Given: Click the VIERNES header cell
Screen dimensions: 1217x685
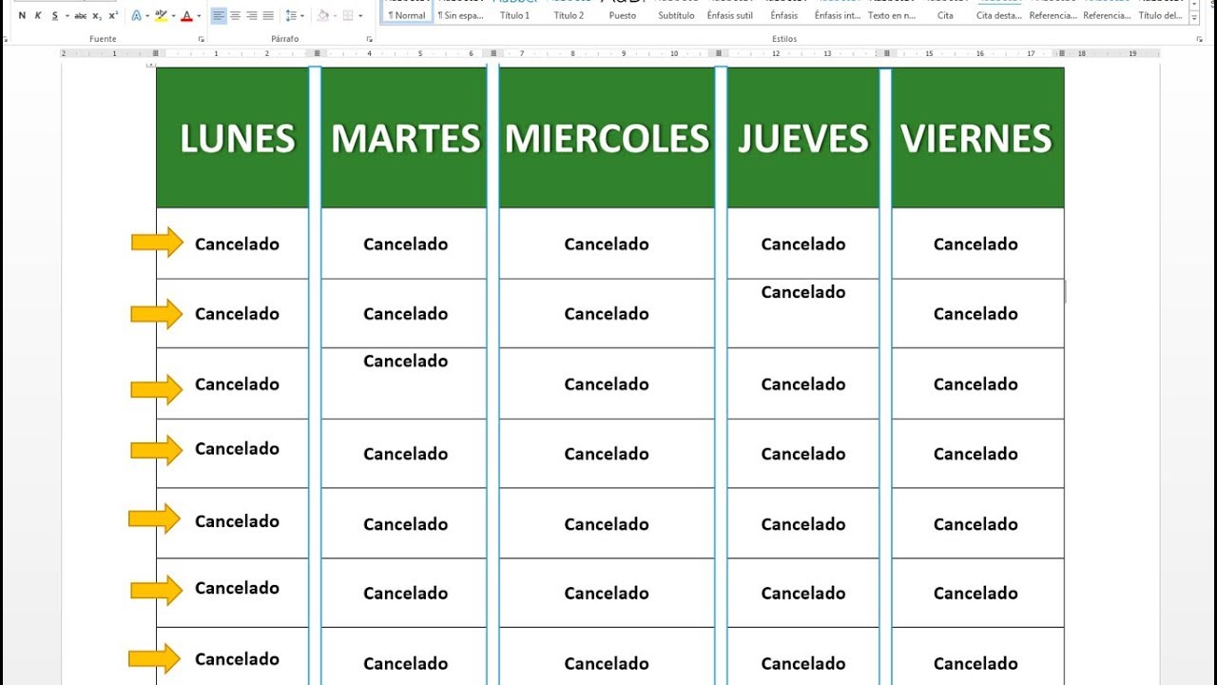Looking at the screenshot, I should click(x=977, y=138).
